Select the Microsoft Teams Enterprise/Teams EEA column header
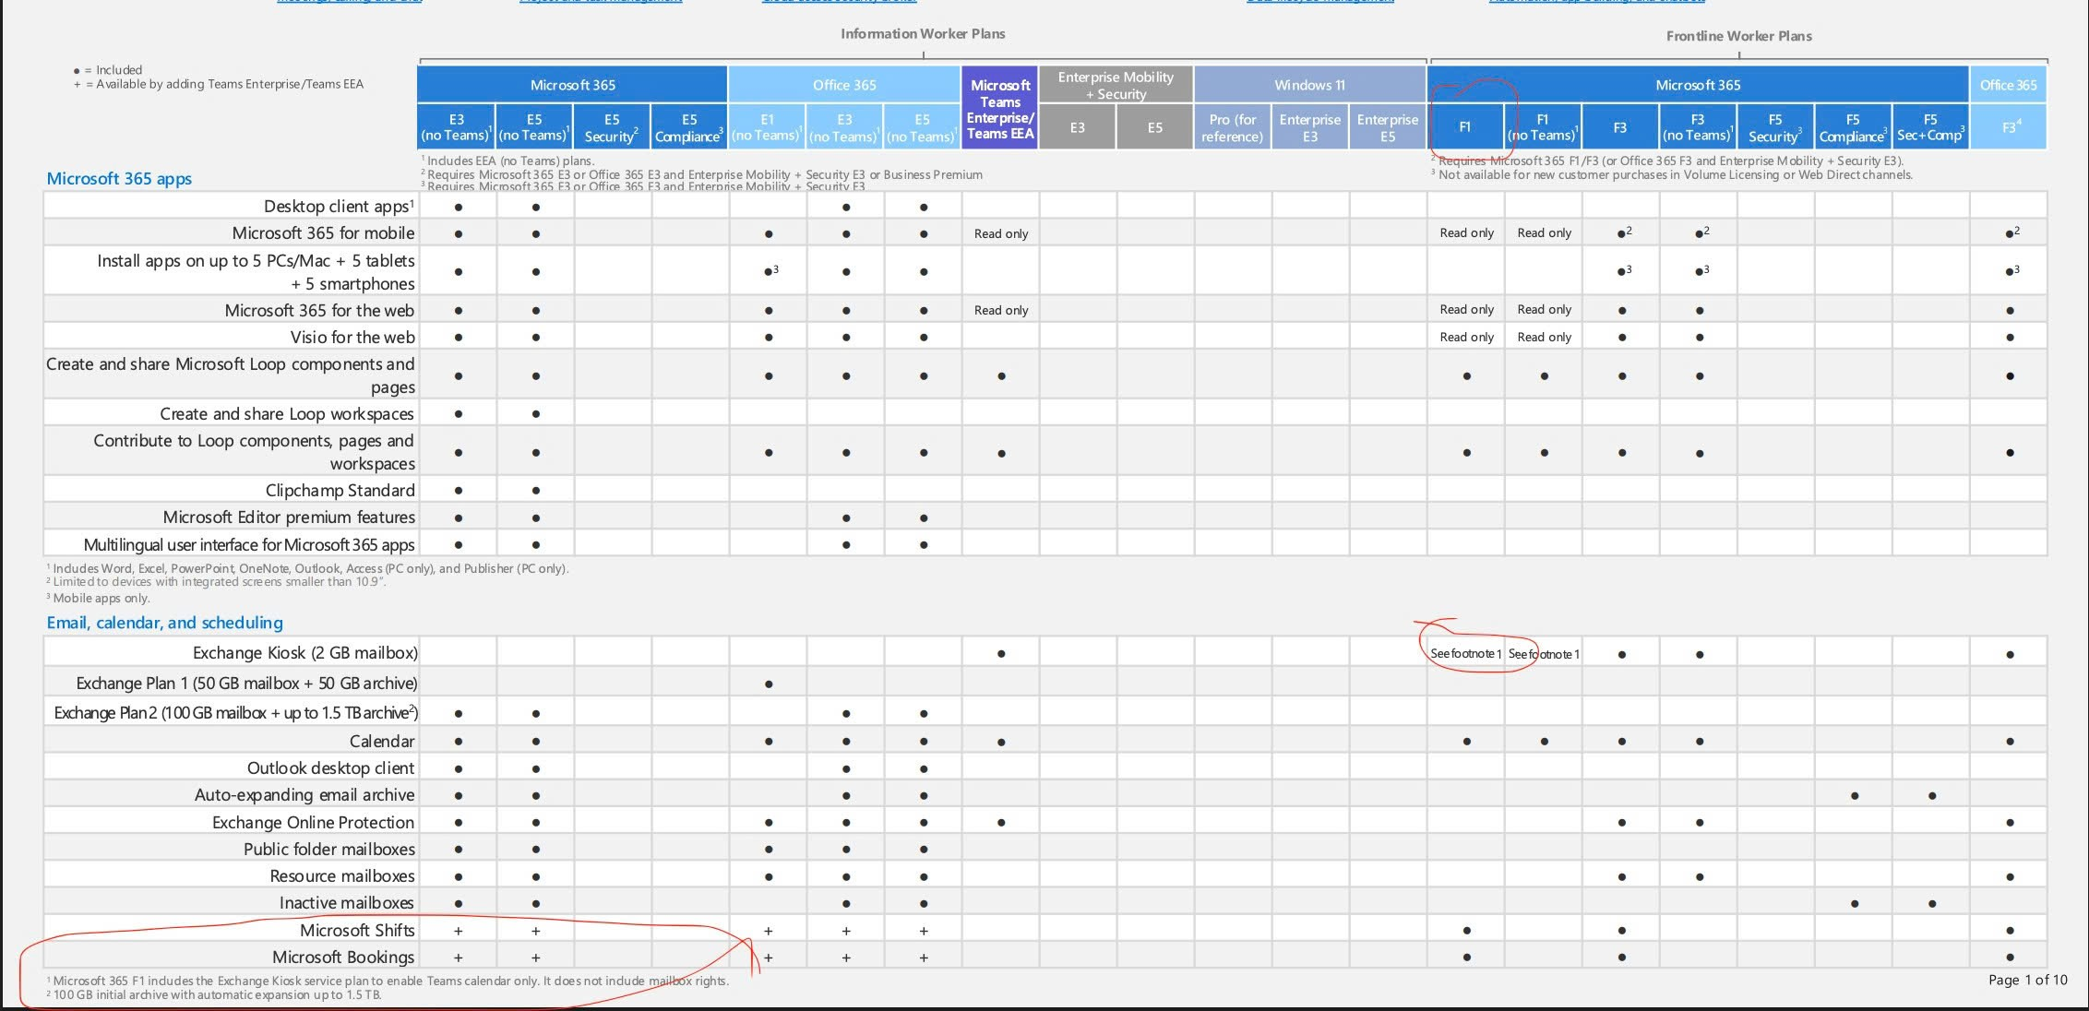The width and height of the screenshot is (2089, 1011). tap(999, 109)
